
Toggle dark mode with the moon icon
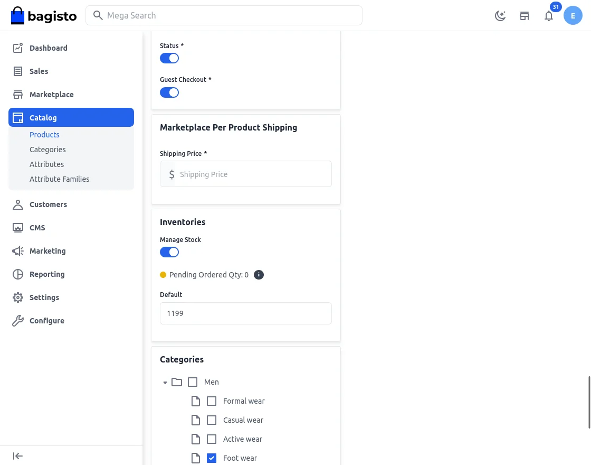pos(500,15)
